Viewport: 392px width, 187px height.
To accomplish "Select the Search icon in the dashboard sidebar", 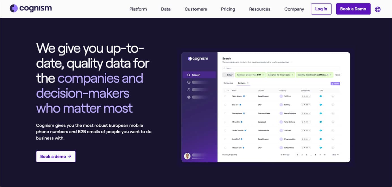I will point(189,75).
